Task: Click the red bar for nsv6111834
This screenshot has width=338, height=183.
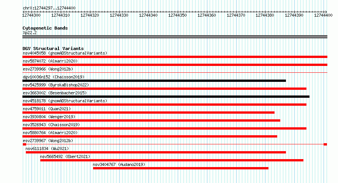Action: pos(156,152)
